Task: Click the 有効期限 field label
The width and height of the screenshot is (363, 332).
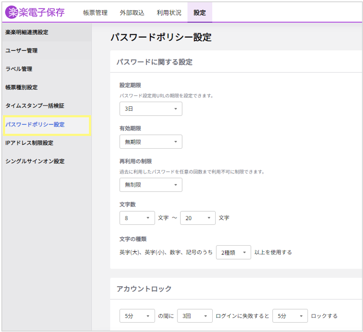Action: click(130, 128)
